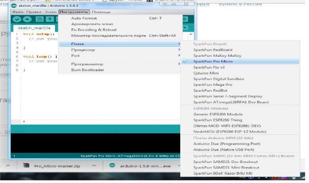Select SparkFun ATmega128RFA1 Dev Board
The height and width of the screenshot is (183, 309).
click(x=240, y=102)
